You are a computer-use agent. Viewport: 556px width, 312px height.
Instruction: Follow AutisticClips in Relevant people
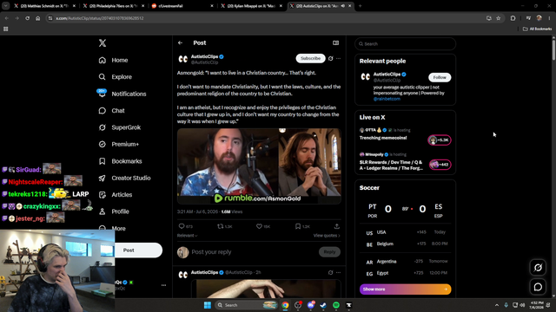tap(440, 77)
